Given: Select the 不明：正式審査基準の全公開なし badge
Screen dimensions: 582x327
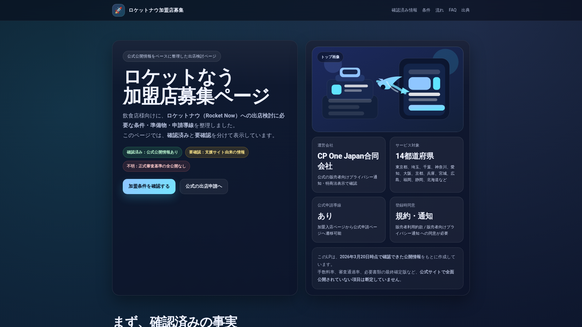Looking at the screenshot, I should 156,166.
